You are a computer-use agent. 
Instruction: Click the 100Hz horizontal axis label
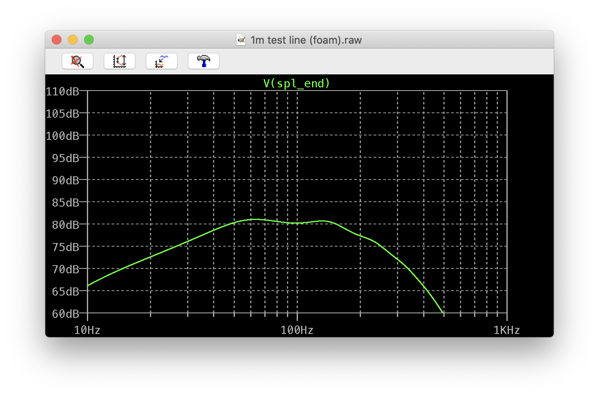(x=297, y=330)
